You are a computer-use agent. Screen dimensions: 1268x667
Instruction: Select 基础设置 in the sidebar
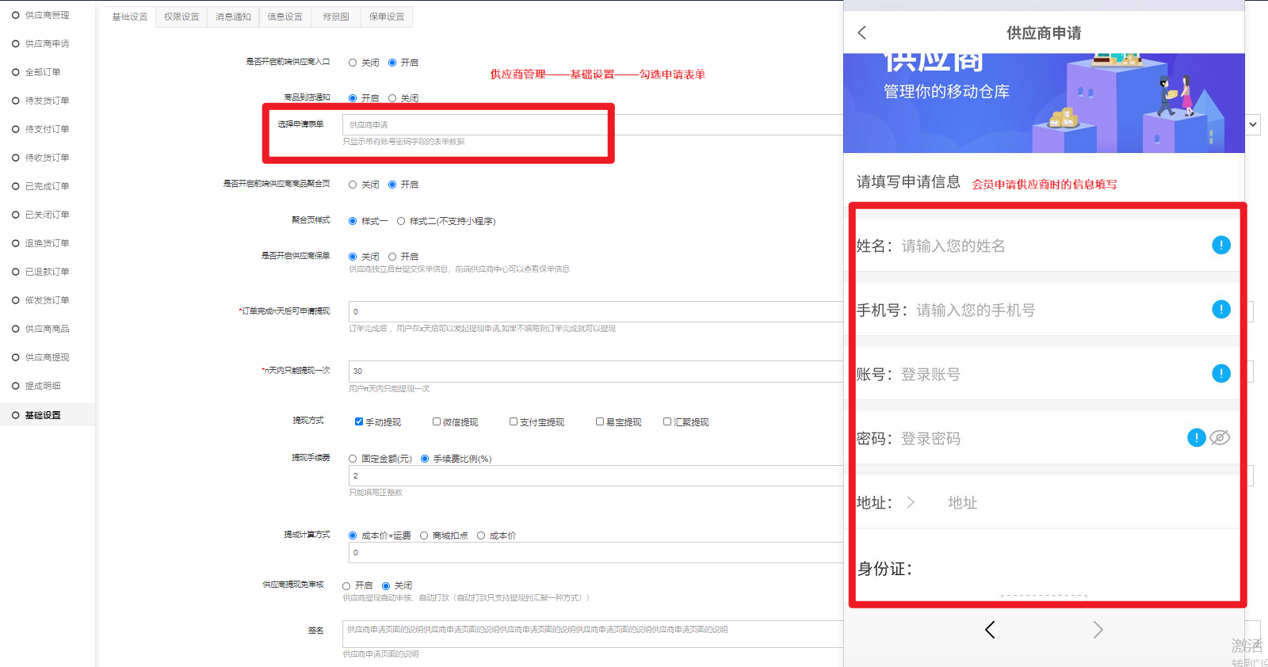pyautogui.click(x=43, y=415)
